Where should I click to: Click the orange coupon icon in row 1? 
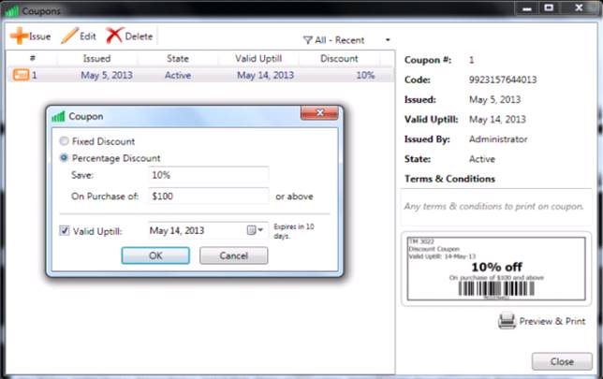pos(21,75)
